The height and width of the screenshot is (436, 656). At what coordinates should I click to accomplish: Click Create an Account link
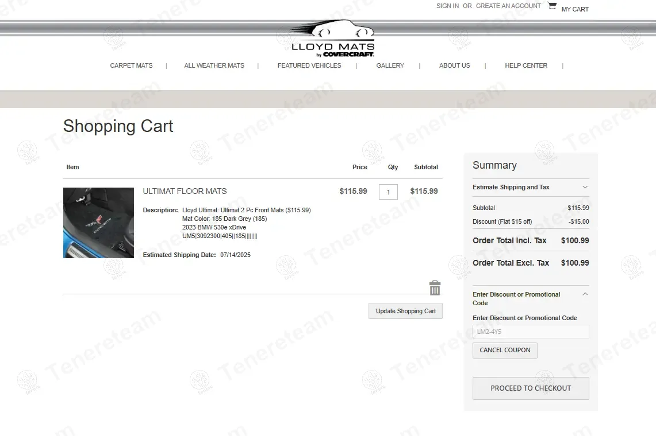coord(508,6)
